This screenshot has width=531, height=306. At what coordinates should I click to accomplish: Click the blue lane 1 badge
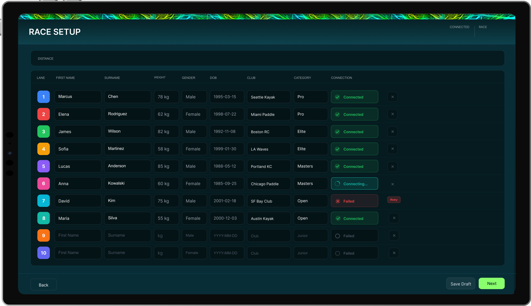pyautogui.click(x=43, y=97)
